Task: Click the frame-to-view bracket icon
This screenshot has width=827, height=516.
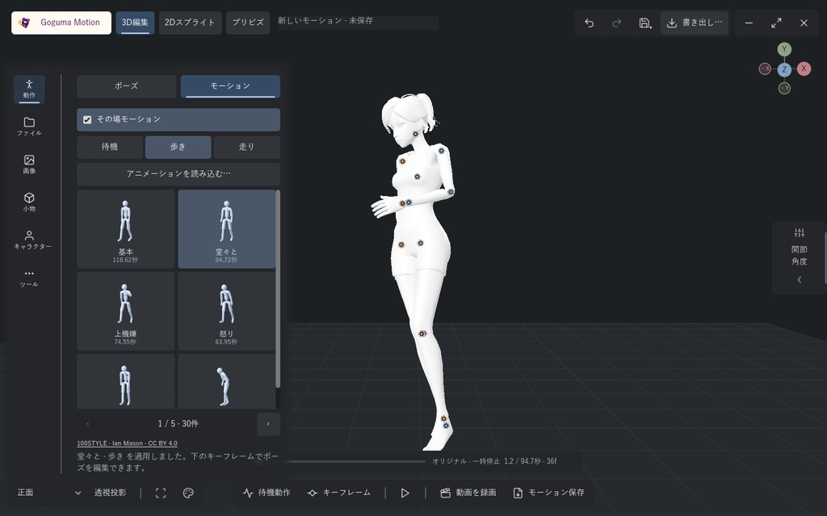Action: coord(161,493)
